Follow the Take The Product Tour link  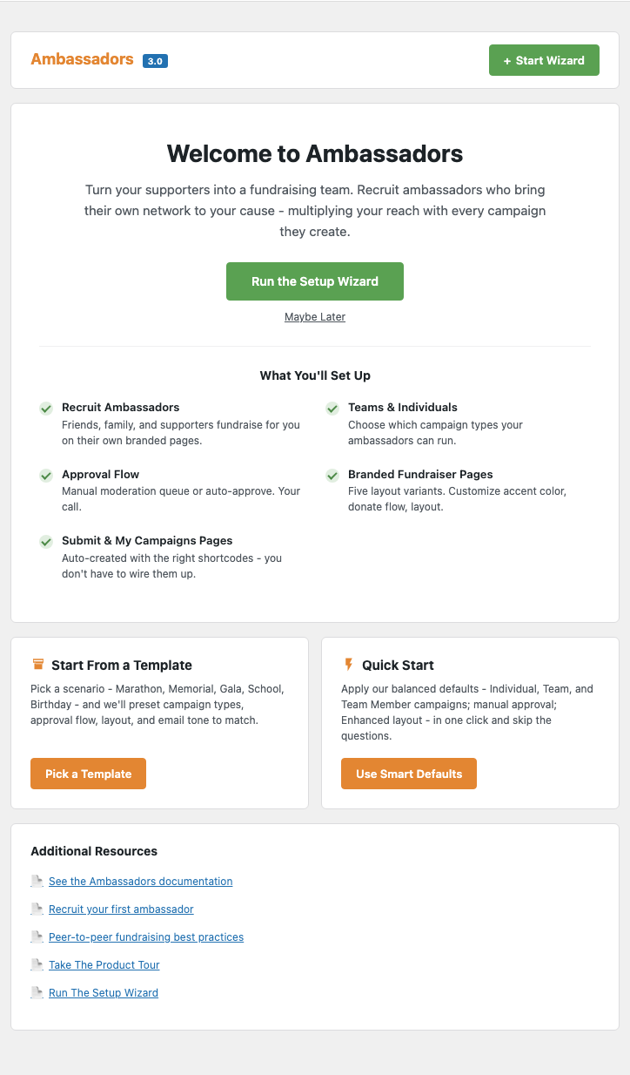[104, 965]
